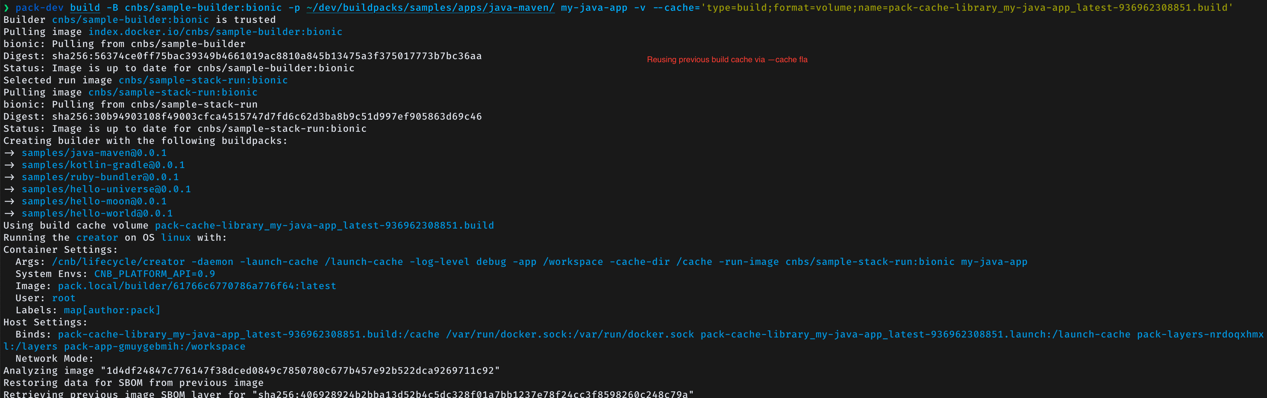Click the arrow before samples/kotlin-gradle@0.0.1
This screenshot has width=1267, height=398.
tap(9, 165)
